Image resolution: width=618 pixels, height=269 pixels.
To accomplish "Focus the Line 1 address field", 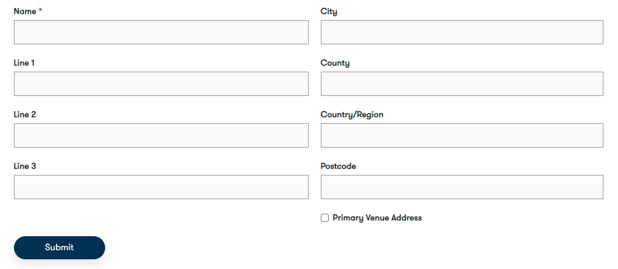I will (x=161, y=84).
